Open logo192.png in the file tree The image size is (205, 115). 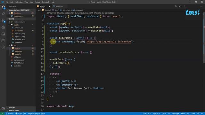point(21,34)
